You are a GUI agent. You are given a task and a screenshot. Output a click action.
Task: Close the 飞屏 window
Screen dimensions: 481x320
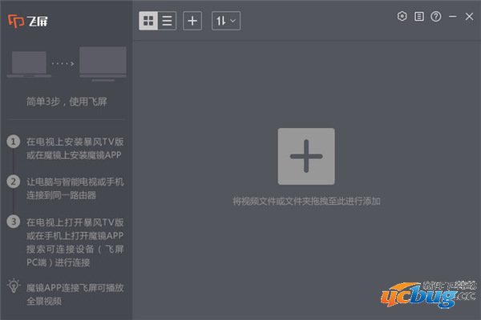point(469,16)
